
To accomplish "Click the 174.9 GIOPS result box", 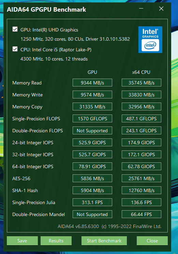I will click(141, 143).
